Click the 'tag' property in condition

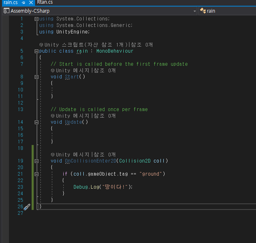point(123,174)
